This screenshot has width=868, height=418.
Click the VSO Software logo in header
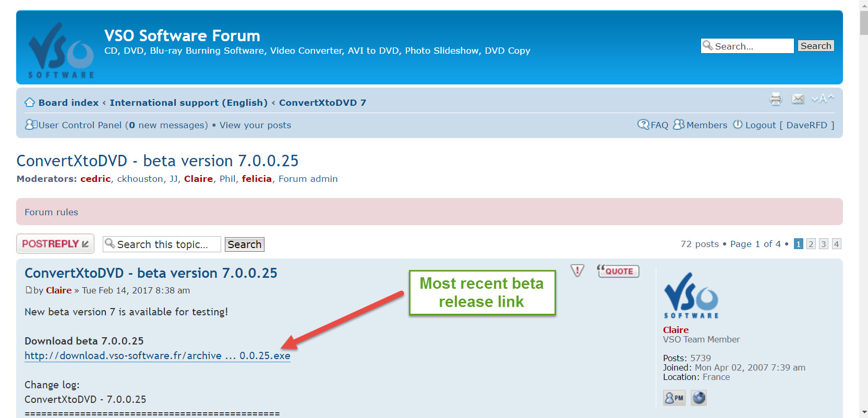pos(61,50)
